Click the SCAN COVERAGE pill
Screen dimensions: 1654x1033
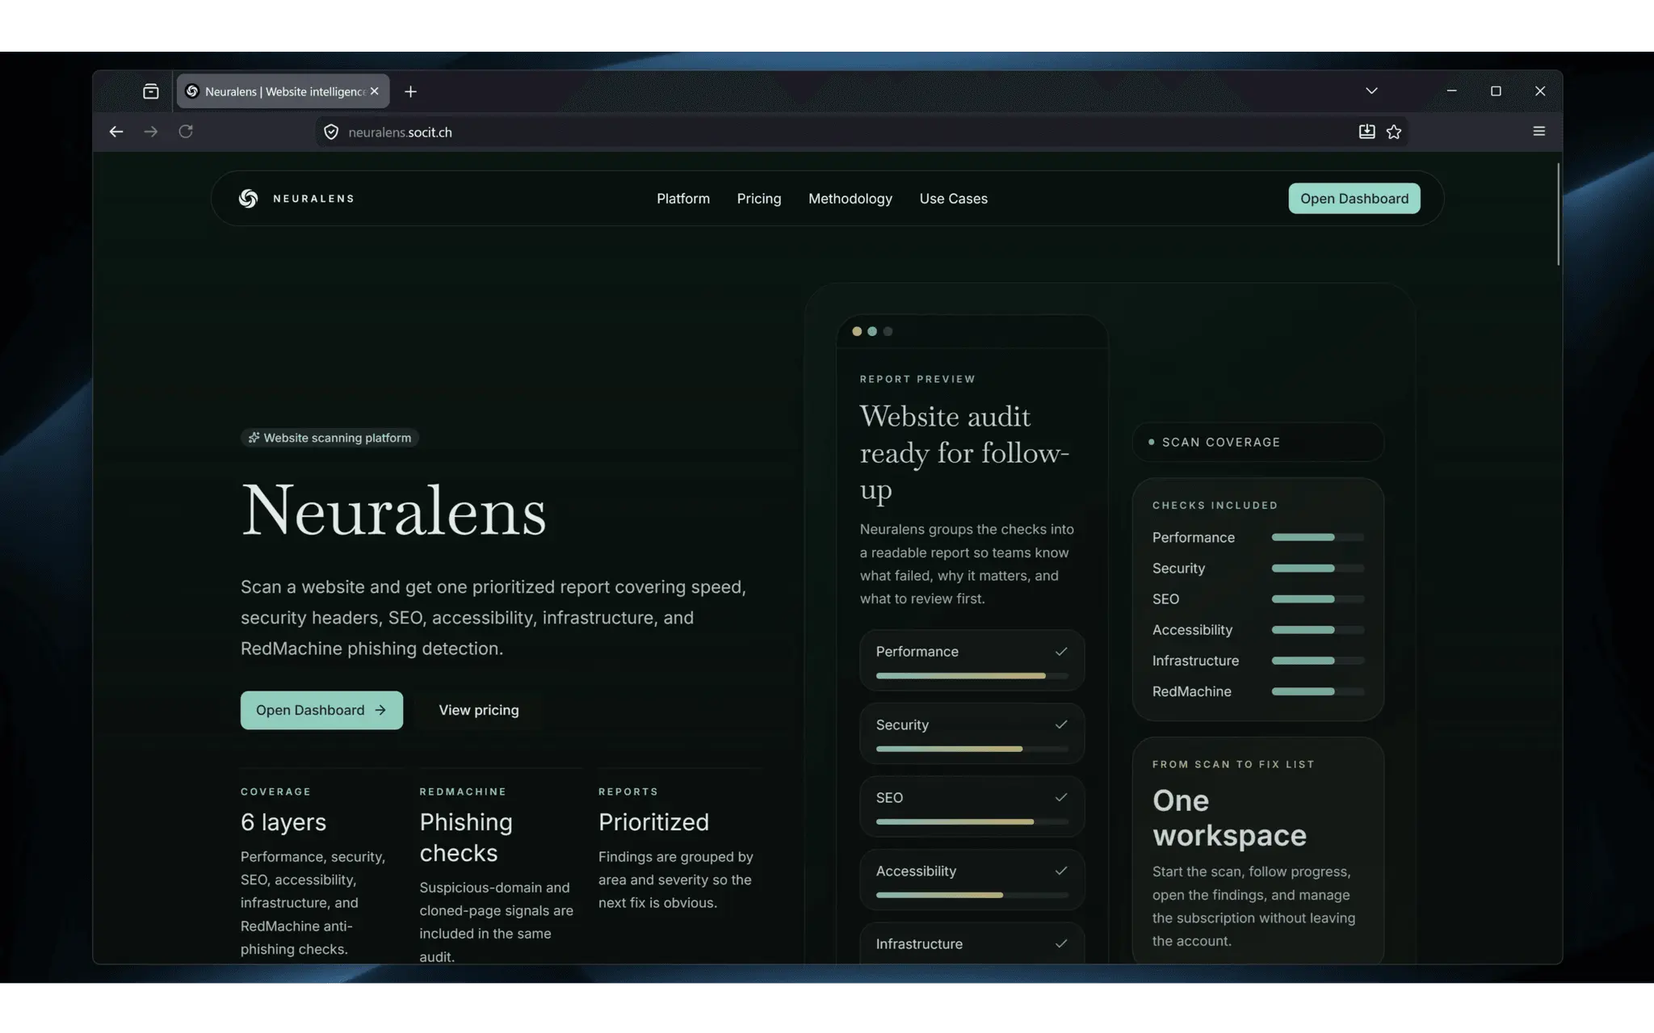1258,442
